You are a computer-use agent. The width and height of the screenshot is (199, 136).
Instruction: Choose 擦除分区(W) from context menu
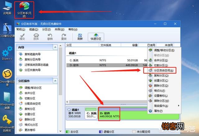[164, 101]
